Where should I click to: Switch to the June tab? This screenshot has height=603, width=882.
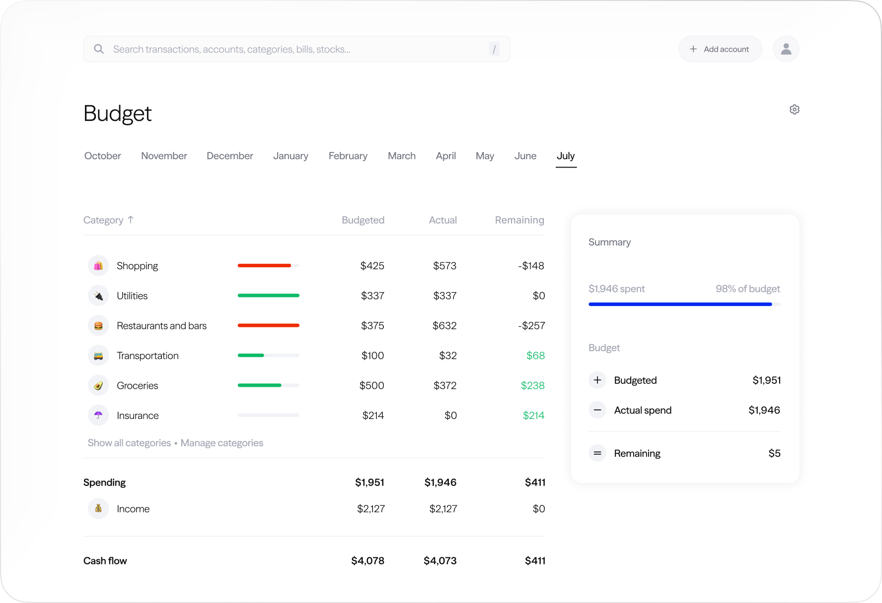(525, 156)
